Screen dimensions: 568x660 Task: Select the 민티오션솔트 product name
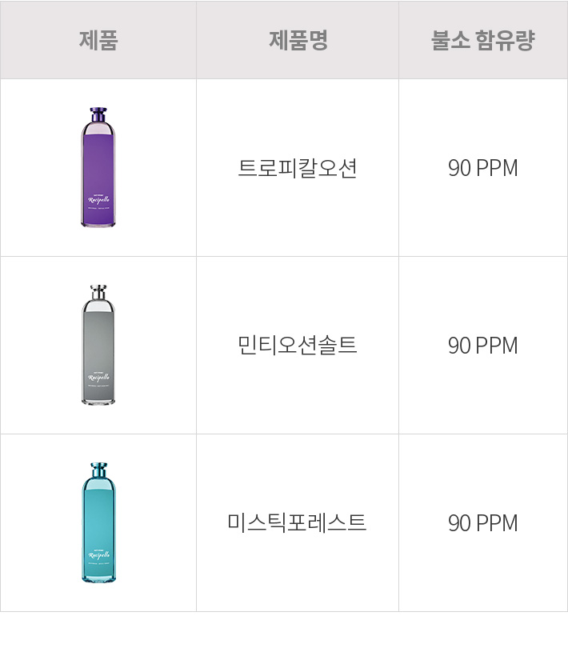[298, 345]
